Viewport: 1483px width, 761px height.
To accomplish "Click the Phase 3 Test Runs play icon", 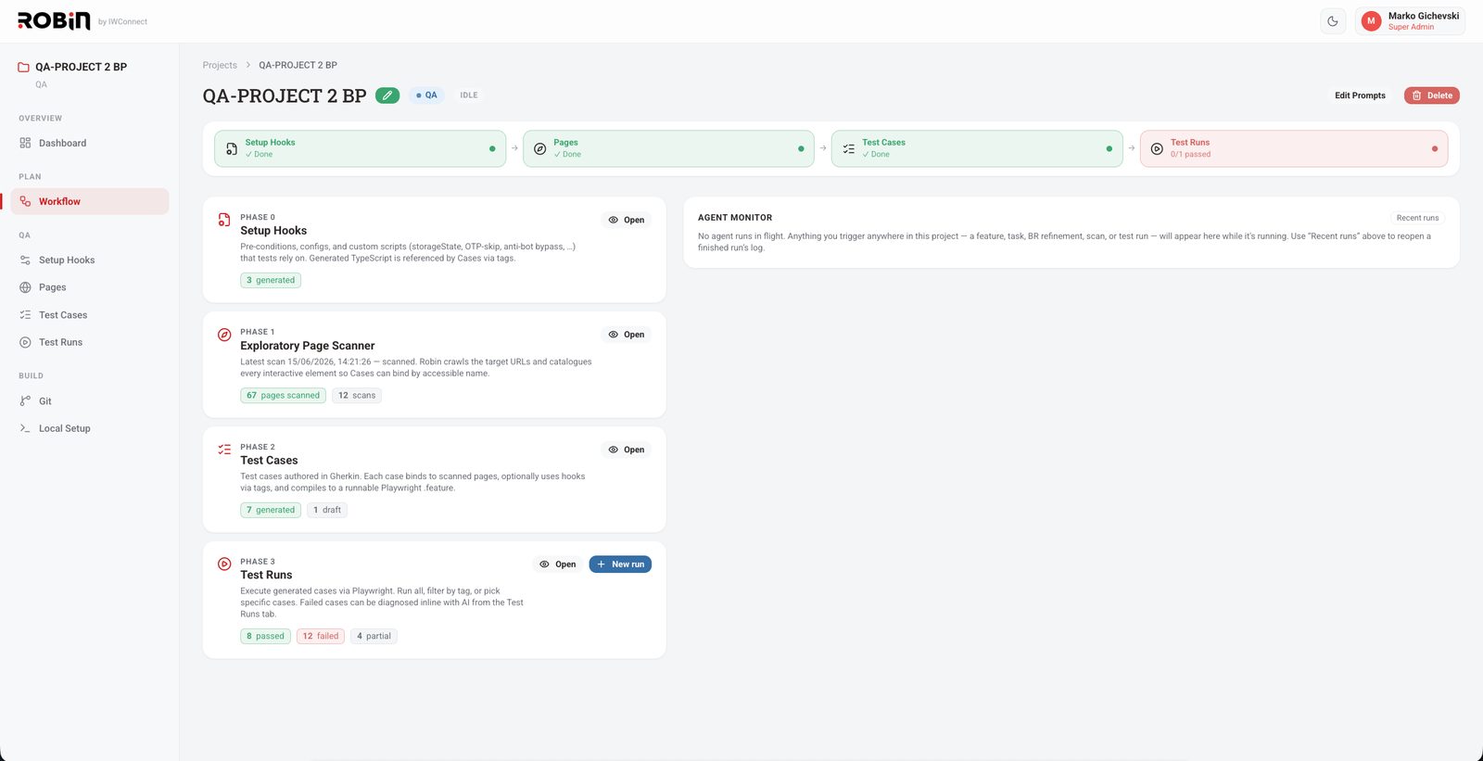I will (224, 564).
